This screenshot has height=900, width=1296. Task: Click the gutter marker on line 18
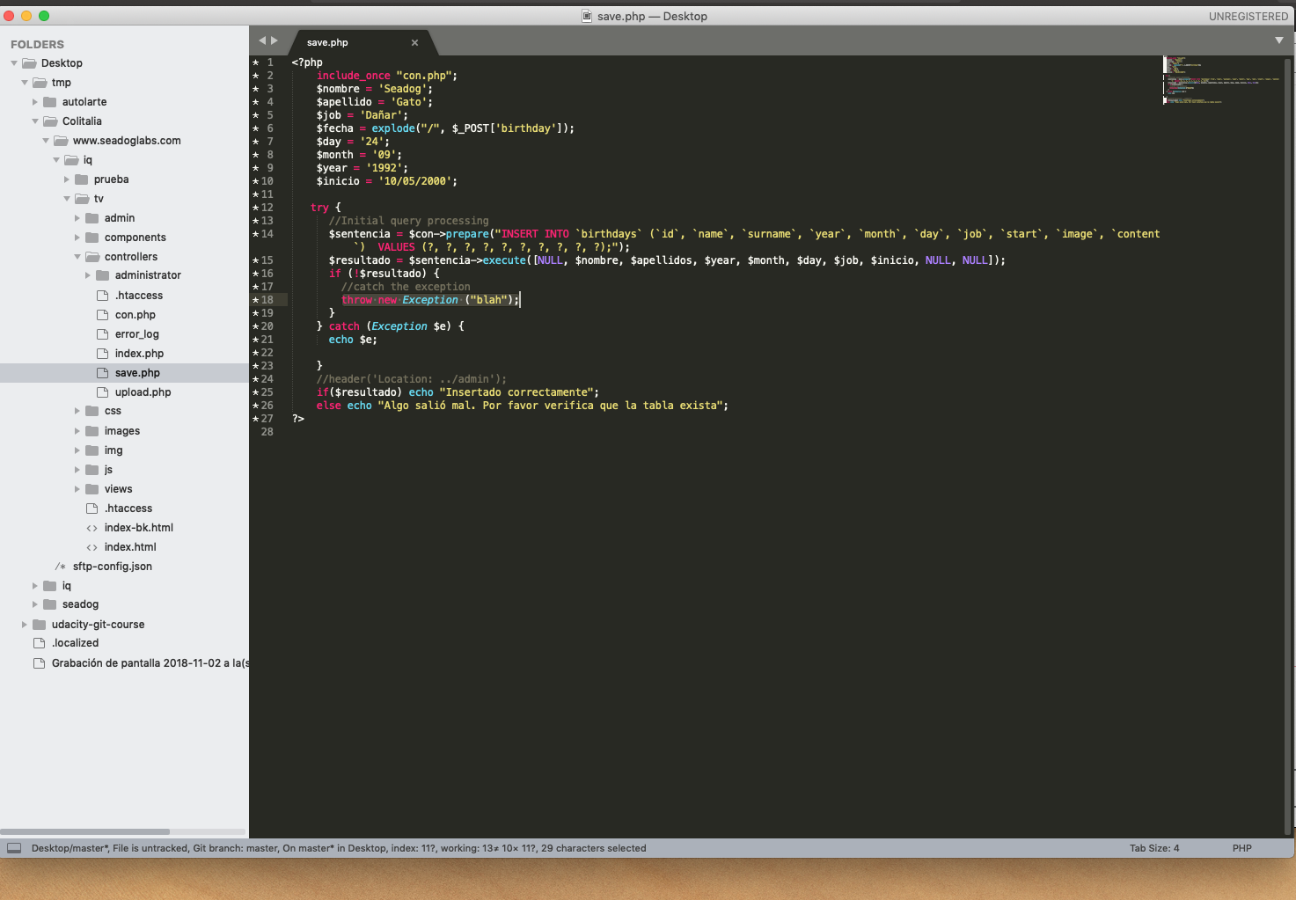pyautogui.click(x=256, y=300)
